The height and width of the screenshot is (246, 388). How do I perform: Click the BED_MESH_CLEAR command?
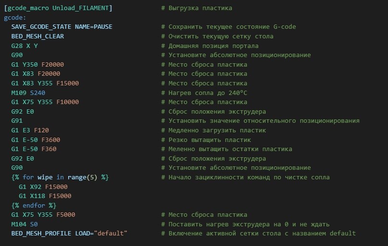[x=37, y=36]
